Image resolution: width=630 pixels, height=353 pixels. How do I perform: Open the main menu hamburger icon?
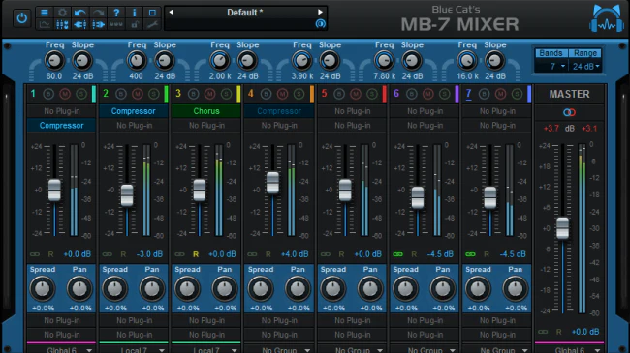coord(45,13)
